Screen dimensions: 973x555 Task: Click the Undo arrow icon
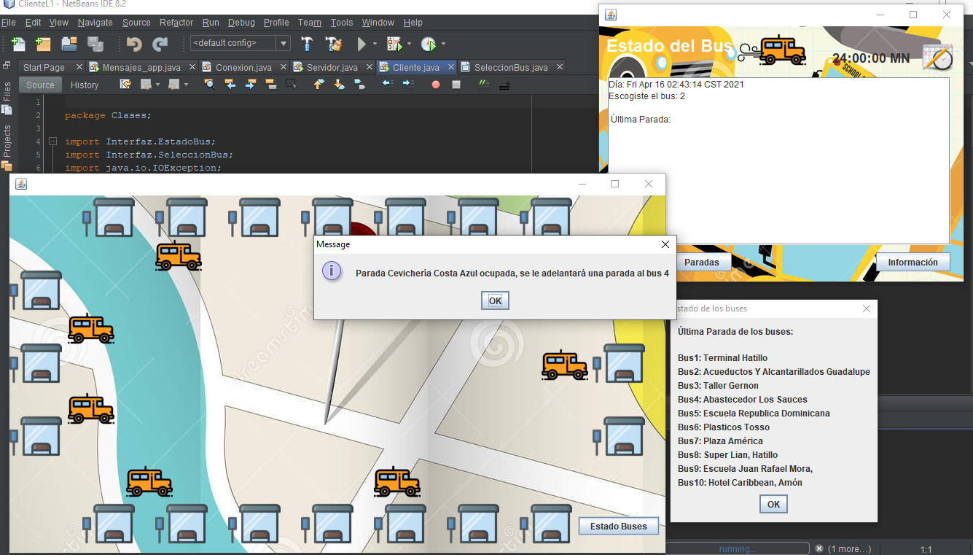134,44
